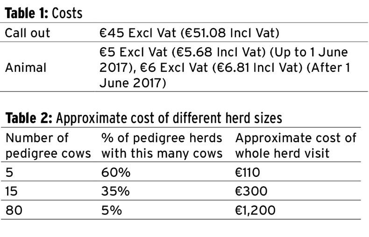Select the 35% herd percentage cell

(115, 192)
